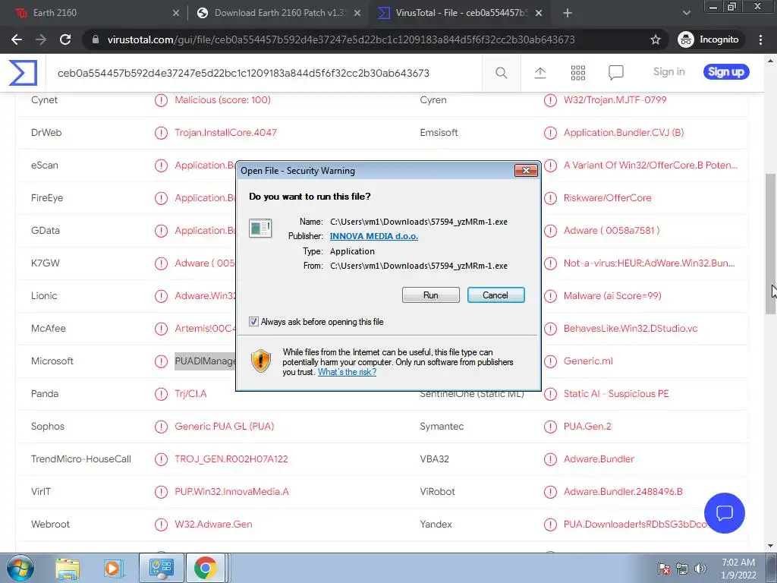The image size is (777, 583).
Task: Click the search magnifier icon
Action: pos(501,73)
